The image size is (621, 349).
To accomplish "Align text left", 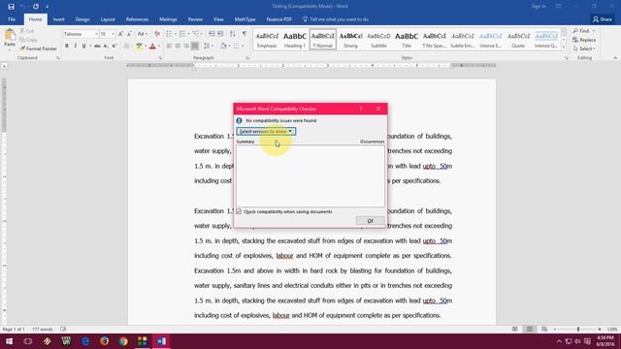I will [x=169, y=47].
